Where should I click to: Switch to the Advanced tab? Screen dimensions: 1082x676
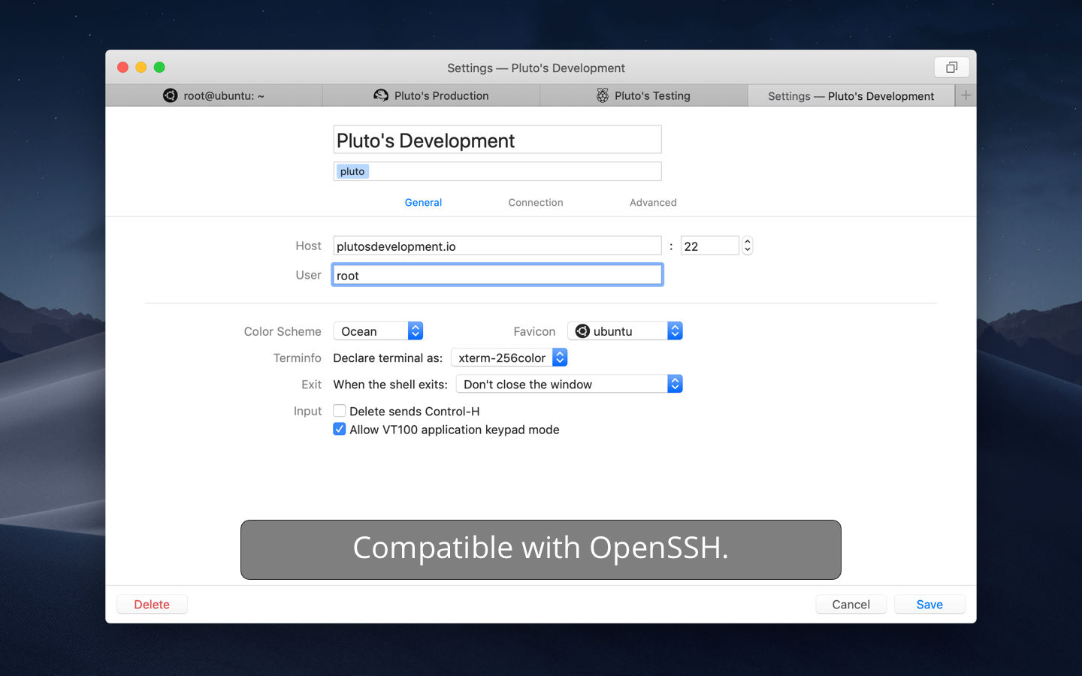click(x=653, y=202)
